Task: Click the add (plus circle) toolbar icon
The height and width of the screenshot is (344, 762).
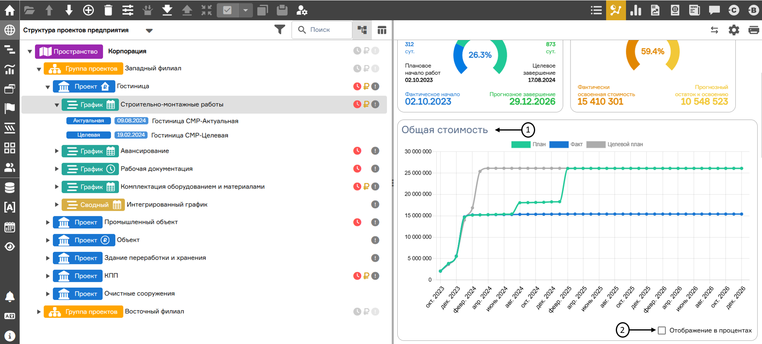Action: tap(89, 10)
